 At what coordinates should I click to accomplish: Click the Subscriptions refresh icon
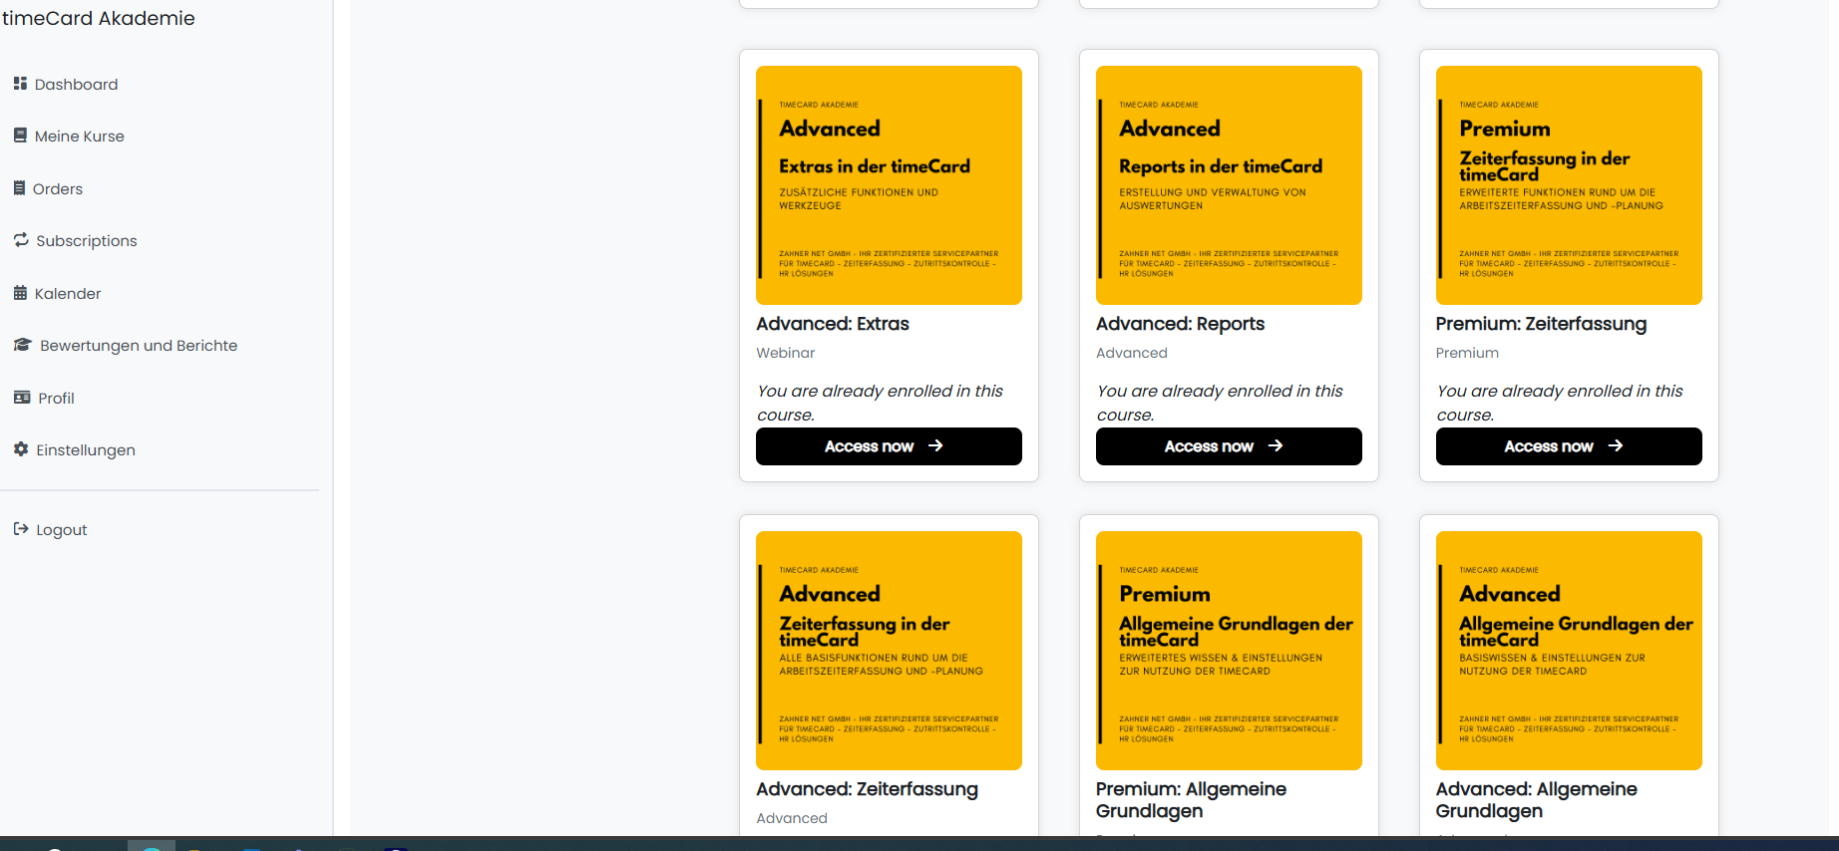tap(21, 240)
